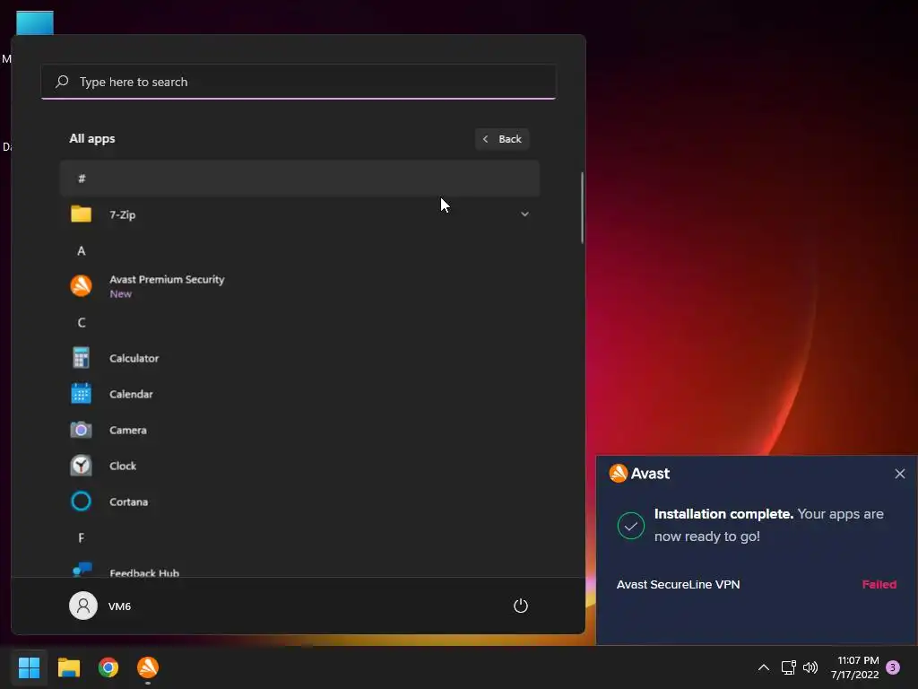Select the desktop icon behind Start menu
Viewport: 918px width, 689px height.
[x=35, y=22]
